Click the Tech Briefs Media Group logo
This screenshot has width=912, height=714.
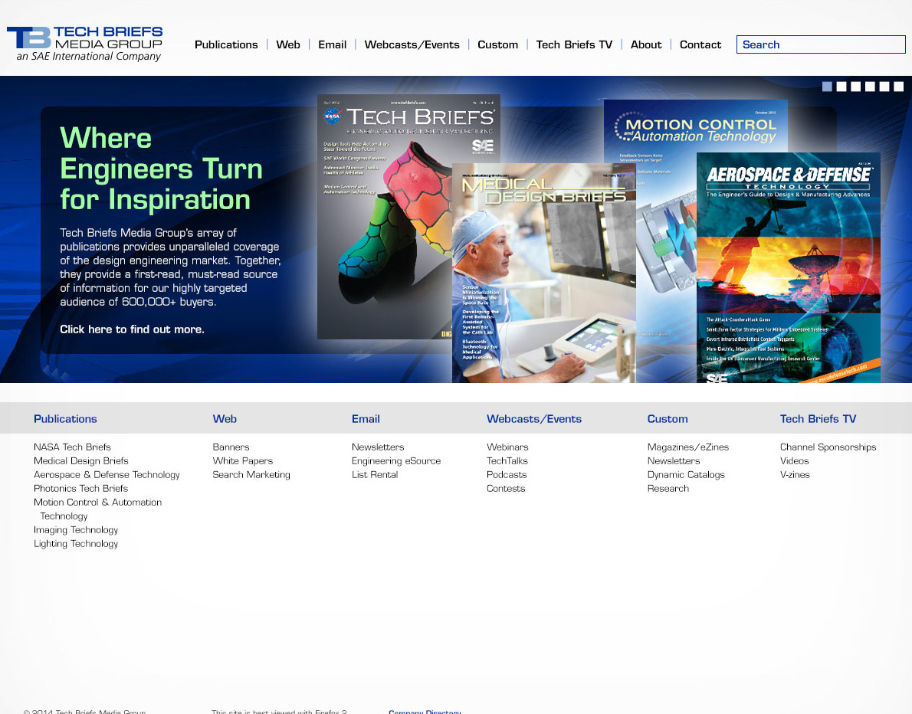85,44
